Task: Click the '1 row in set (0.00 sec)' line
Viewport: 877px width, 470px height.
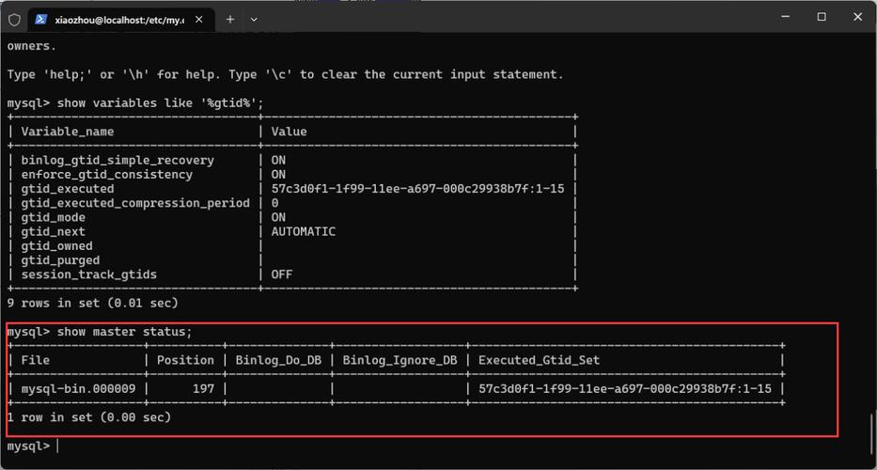Action: coord(89,417)
